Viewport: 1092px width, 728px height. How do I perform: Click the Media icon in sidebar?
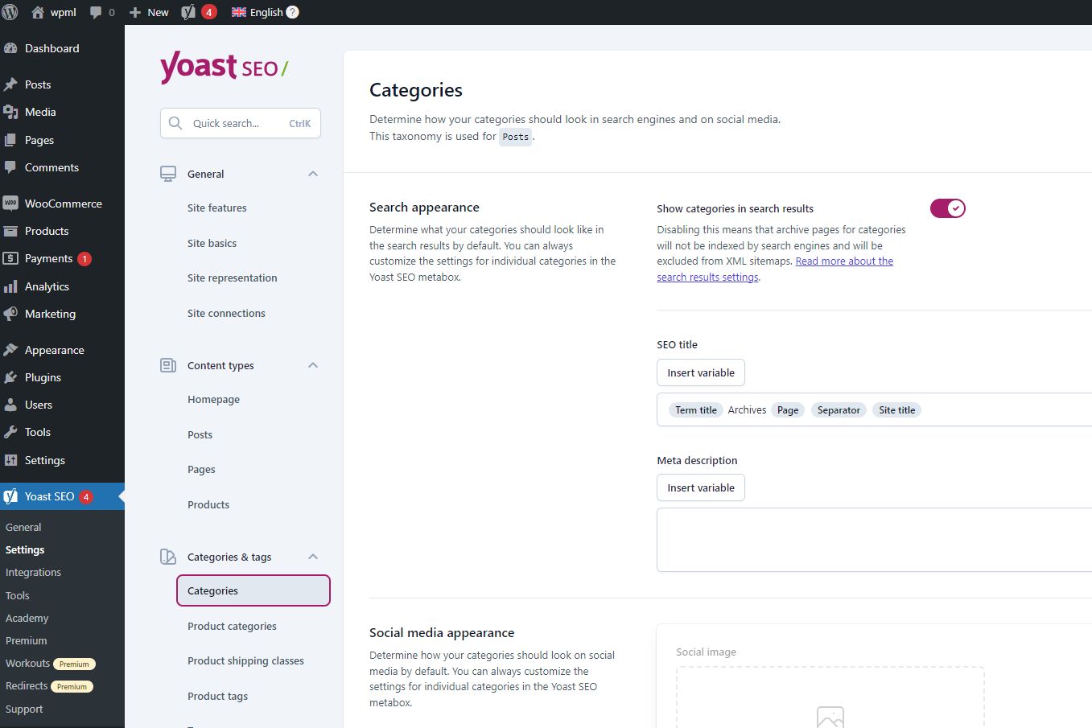pyautogui.click(x=10, y=112)
